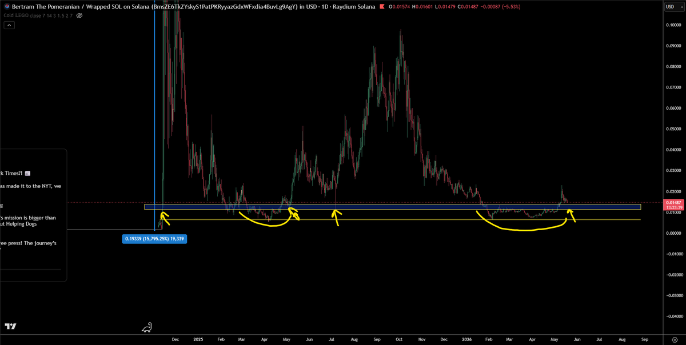Screen dimensions: 686x345
Task: Click the 2025 label on time axis
Action: (198, 339)
